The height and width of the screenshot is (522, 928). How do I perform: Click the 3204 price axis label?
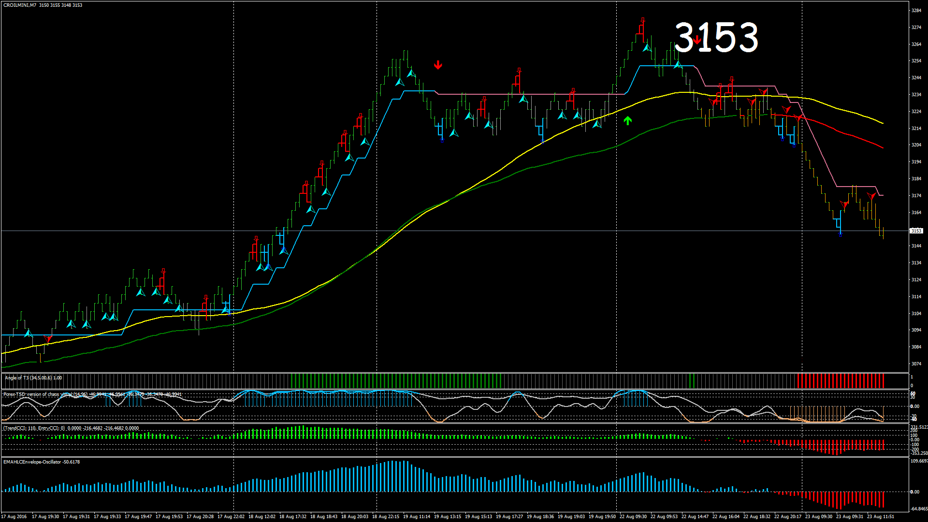coord(916,145)
